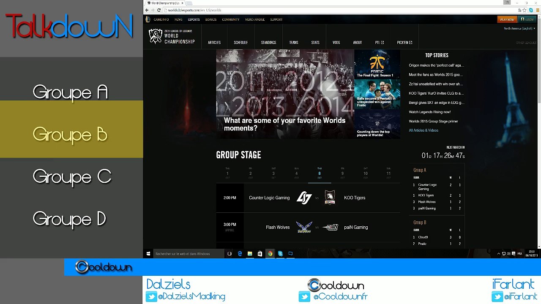541x304 pixels.
Task: Open the TEAMS tab
Action: point(294,43)
